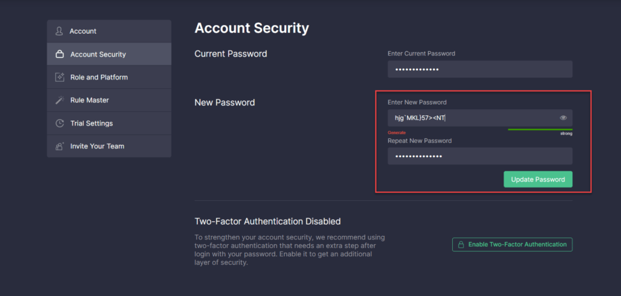Go to Trial Settings page
Image resolution: width=621 pixels, height=296 pixels.
click(x=109, y=123)
